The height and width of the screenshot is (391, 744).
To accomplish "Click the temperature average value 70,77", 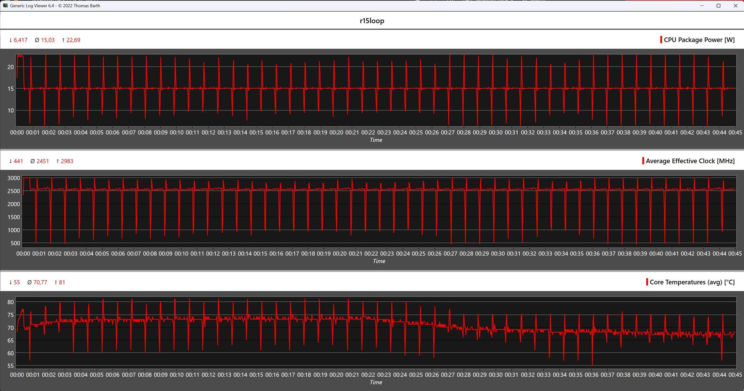I will [x=40, y=282].
